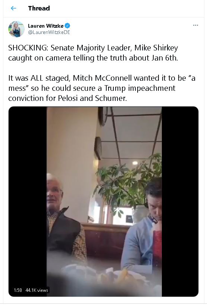Select the tweet's SHOCKING opening paragraph

click(x=93, y=53)
